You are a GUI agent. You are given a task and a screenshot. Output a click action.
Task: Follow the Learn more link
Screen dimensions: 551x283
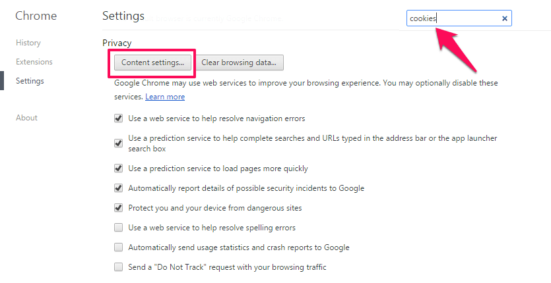click(x=165, y=97)
